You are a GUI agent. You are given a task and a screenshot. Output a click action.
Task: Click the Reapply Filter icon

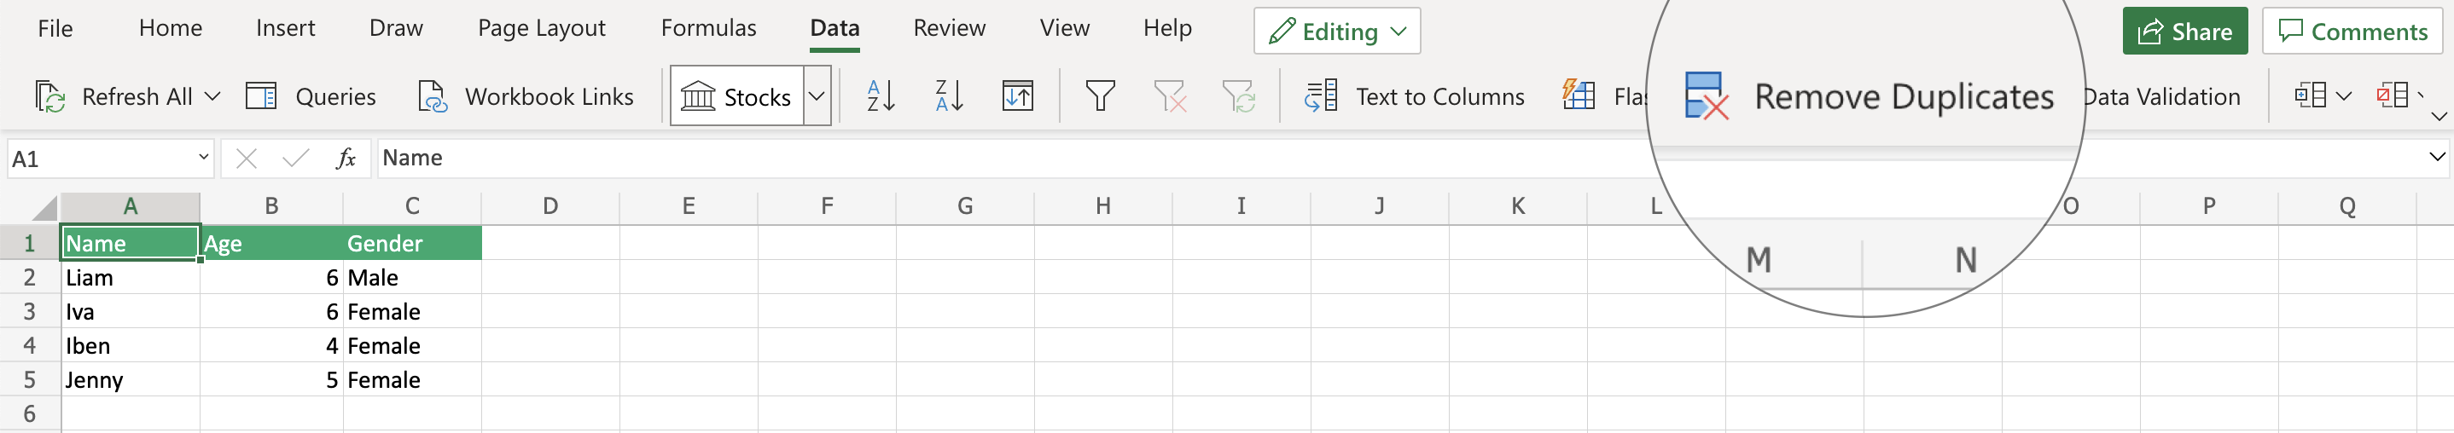click(1238, 96)
